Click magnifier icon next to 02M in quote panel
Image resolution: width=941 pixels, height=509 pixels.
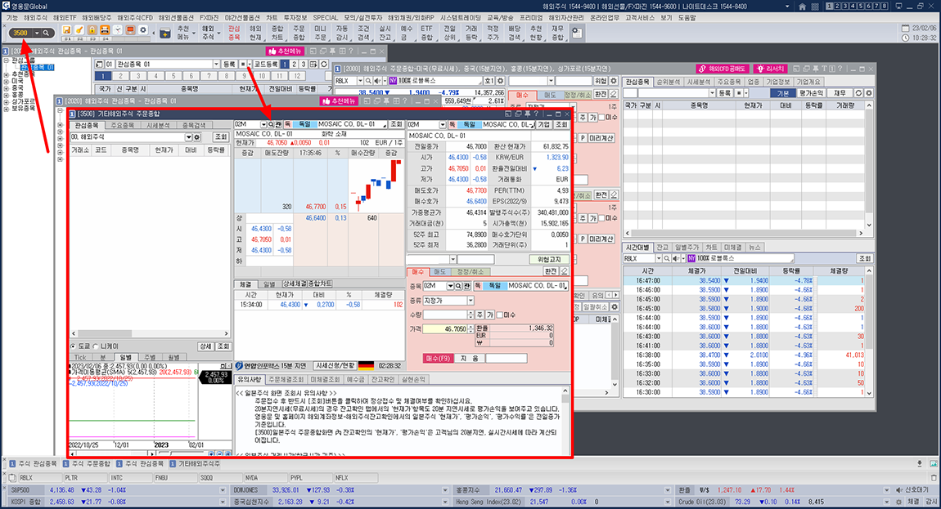pyautogui.click(x=272, y=124)
